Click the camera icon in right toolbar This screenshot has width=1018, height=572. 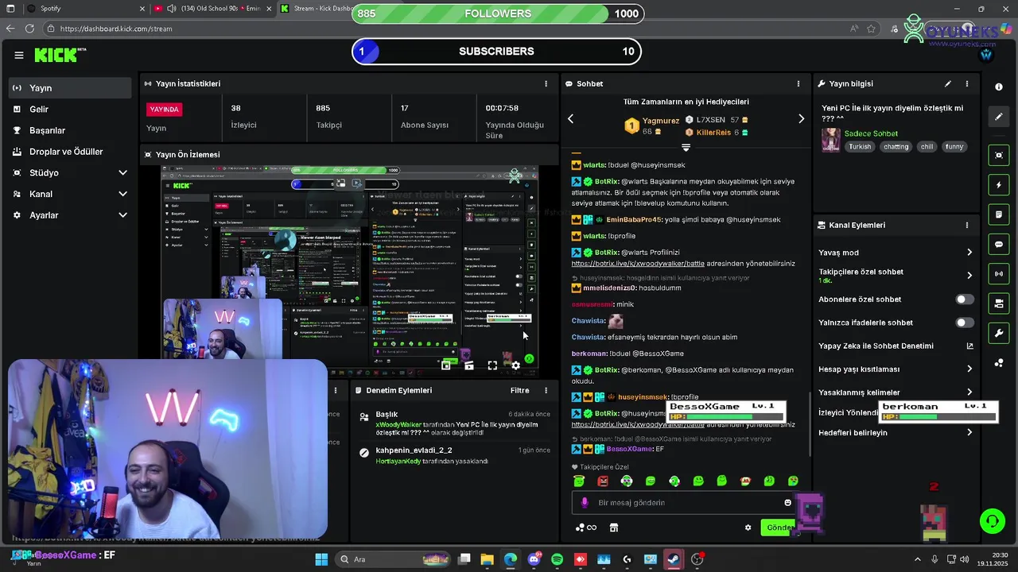(x=999, y=303)
